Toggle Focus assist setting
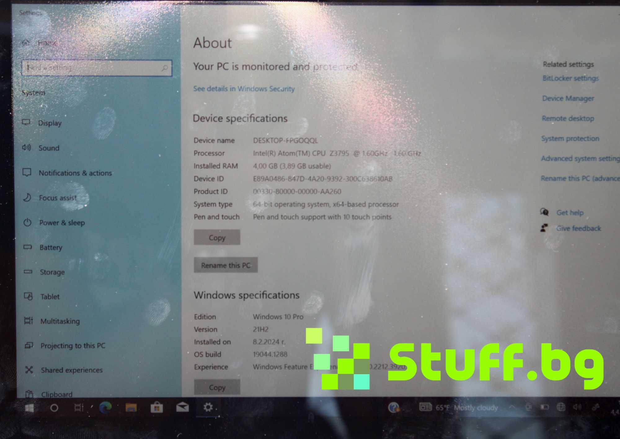The height and width of the screenshot is (439, 620). 58,197
